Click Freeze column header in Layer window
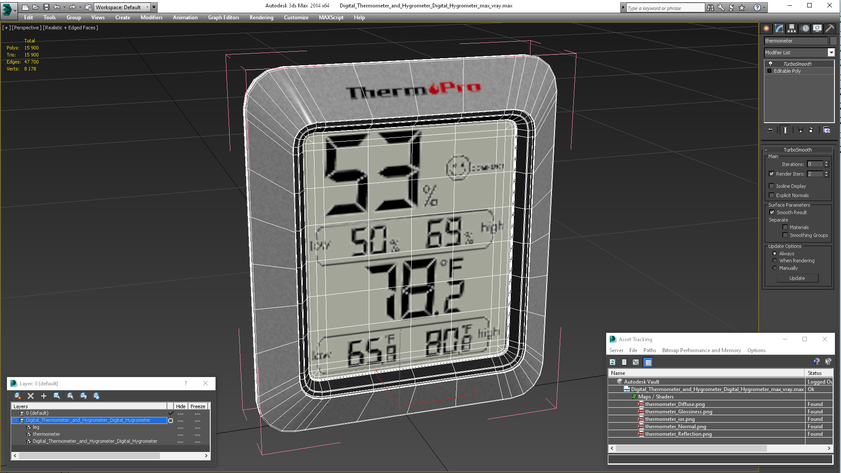841x473 pixels. 198,406
